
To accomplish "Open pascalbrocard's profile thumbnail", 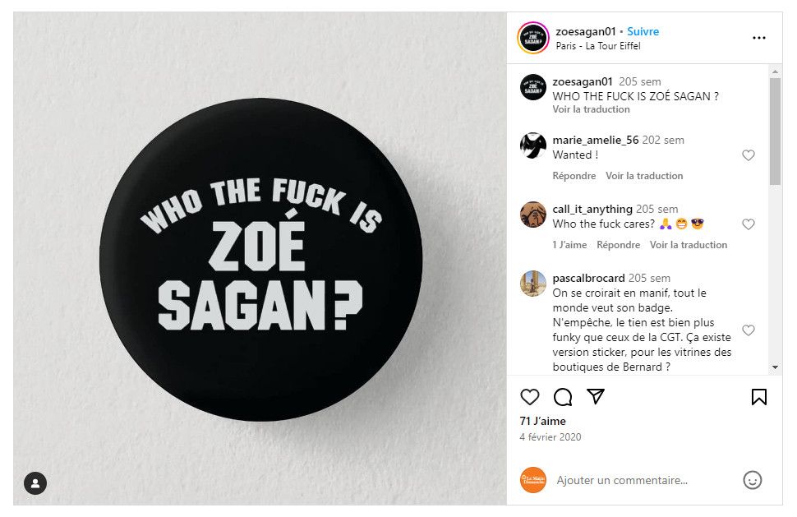I will click(x=532, y=284).
